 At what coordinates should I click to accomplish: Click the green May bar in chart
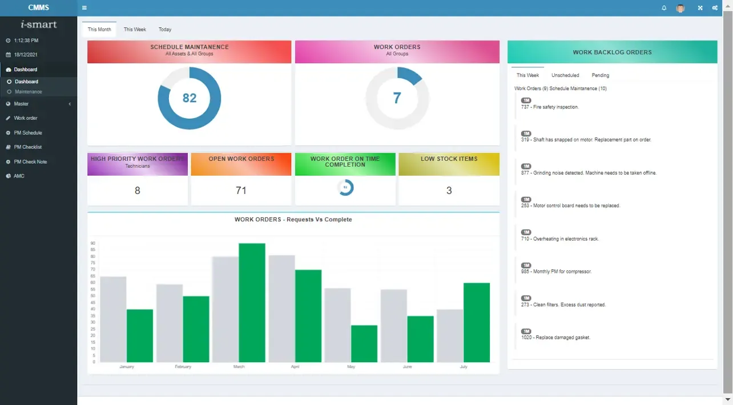(364, 344)
